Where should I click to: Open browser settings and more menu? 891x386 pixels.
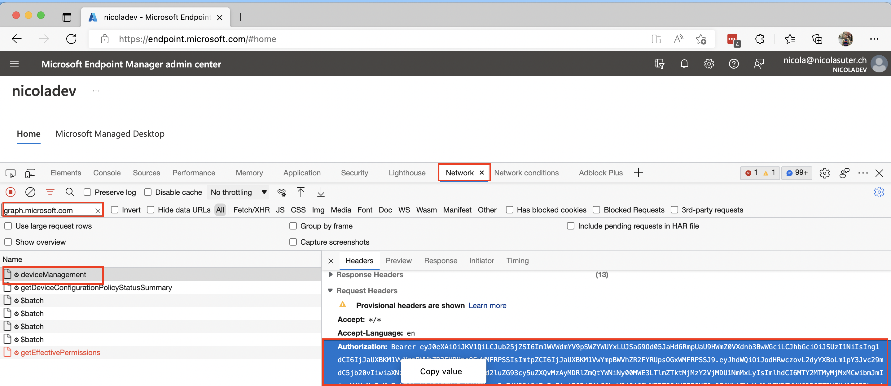click(x=874, y=39)
